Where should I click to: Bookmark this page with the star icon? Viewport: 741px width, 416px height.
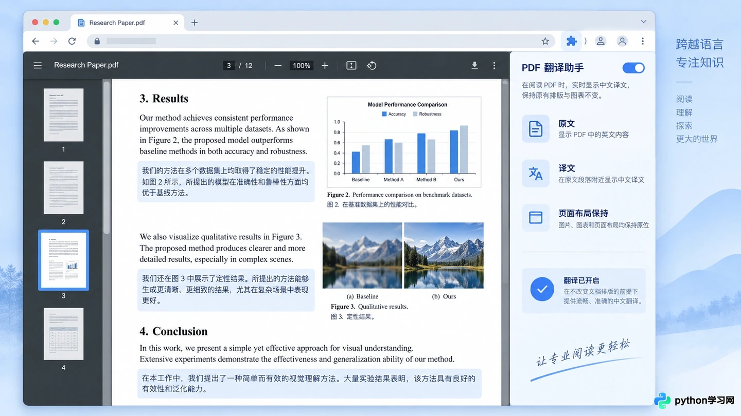pos(545,41)
